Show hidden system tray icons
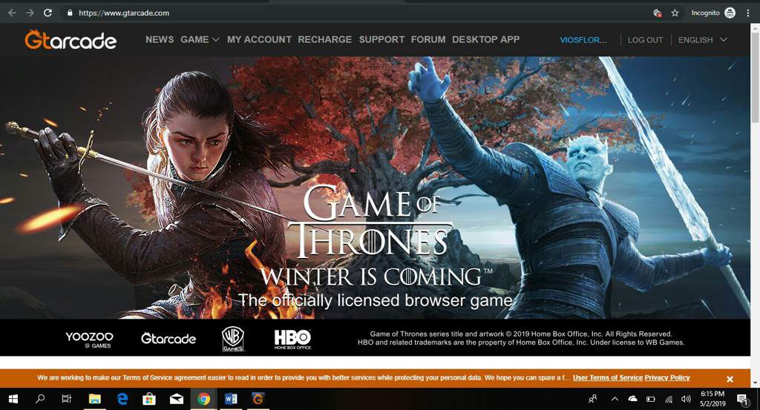This screenshot has width=760, height=410. [x=615, y=399]
